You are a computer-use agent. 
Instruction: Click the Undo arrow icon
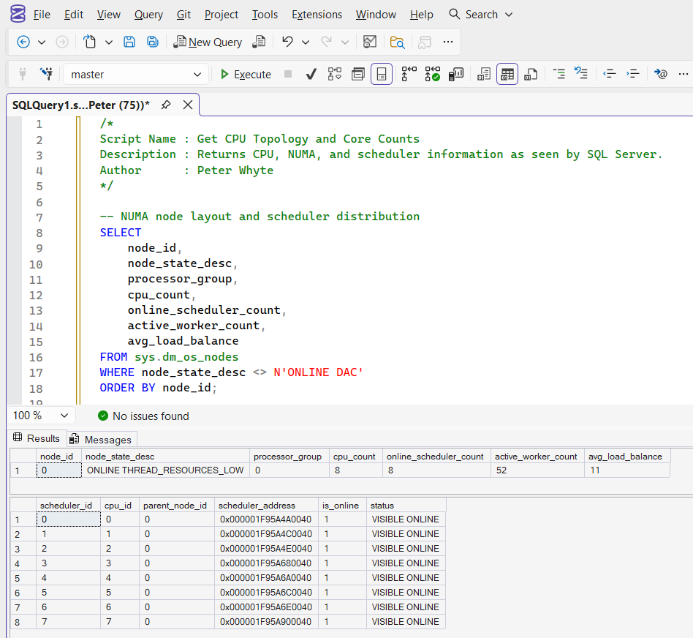pos(287,42)
